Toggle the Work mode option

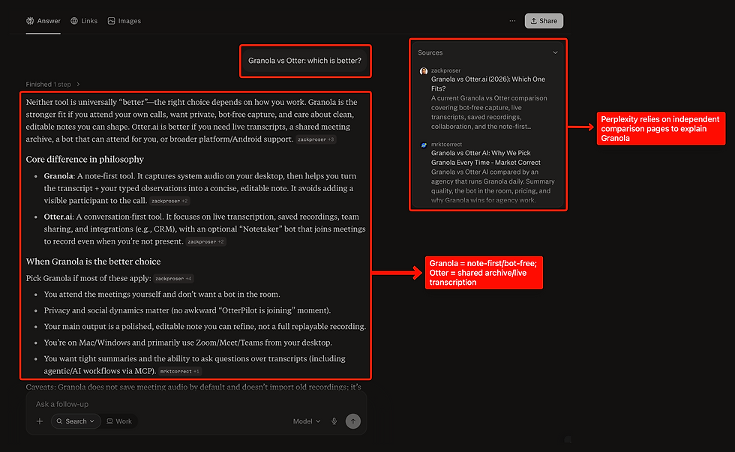point(119,421)
